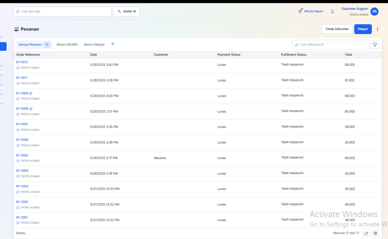Image resolution: width=388 pixels, height=239 pixels.
Task: Click the Cetak Dokumen button
Action: click(337, 29)
